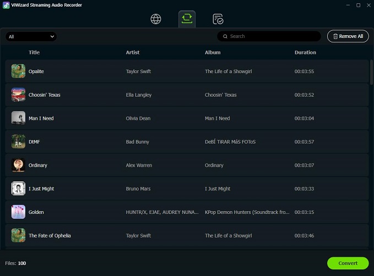Screen dimensions: 374x276
Task: Open the converted history tab
Action: tap(218, 19)
